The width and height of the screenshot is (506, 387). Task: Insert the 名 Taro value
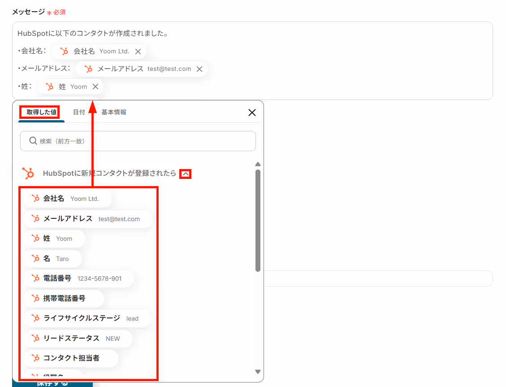(x=54, y=259)
